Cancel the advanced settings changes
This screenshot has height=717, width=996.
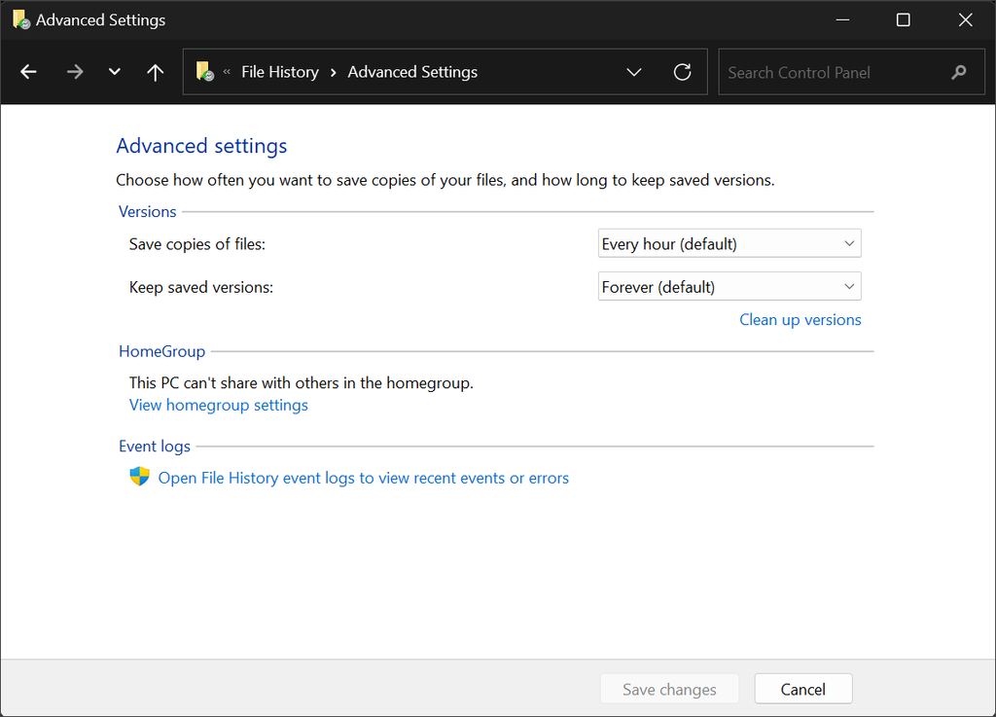[802, 688]
